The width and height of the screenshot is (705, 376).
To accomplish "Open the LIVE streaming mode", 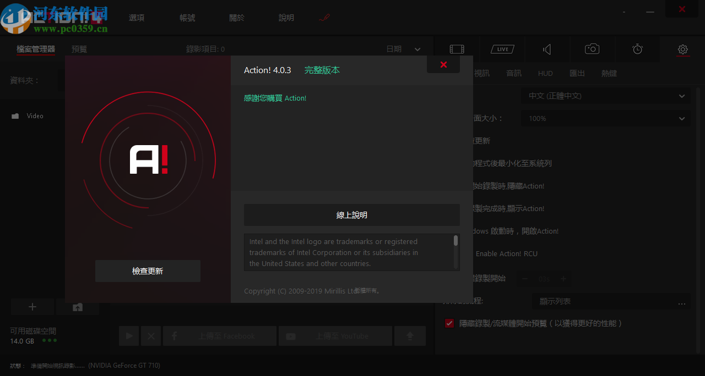I will 502,49.
